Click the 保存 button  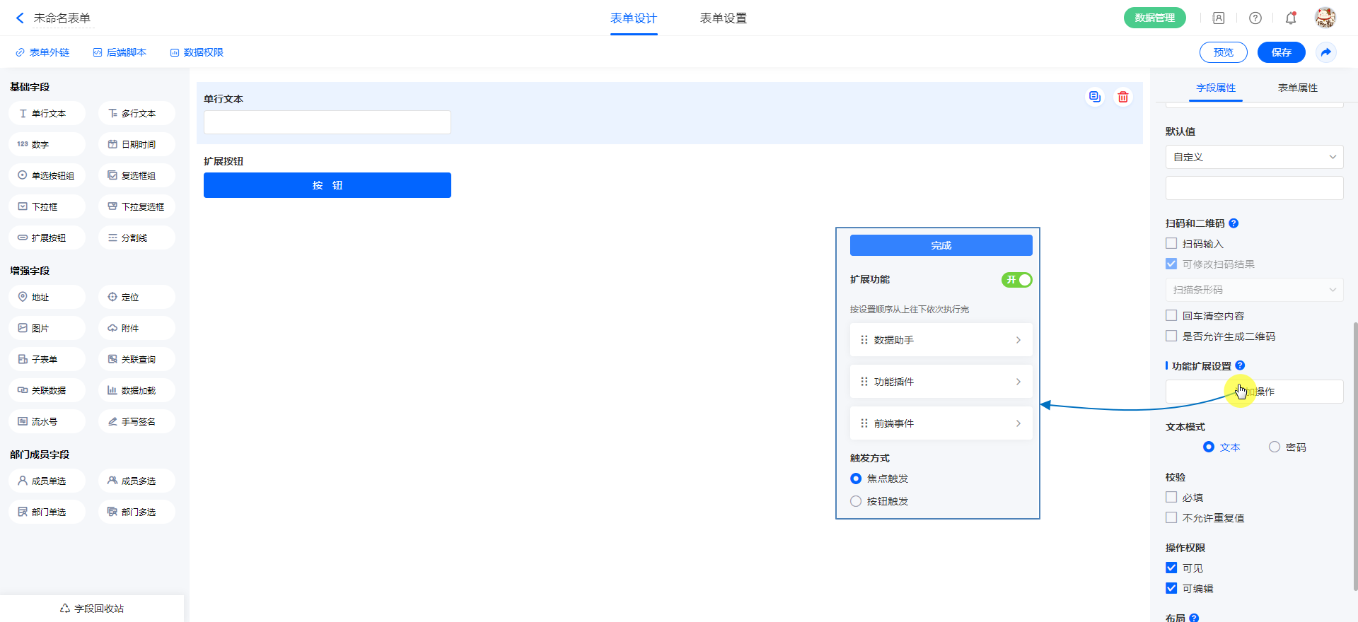pyautogui.click(x=1281, y=52)
